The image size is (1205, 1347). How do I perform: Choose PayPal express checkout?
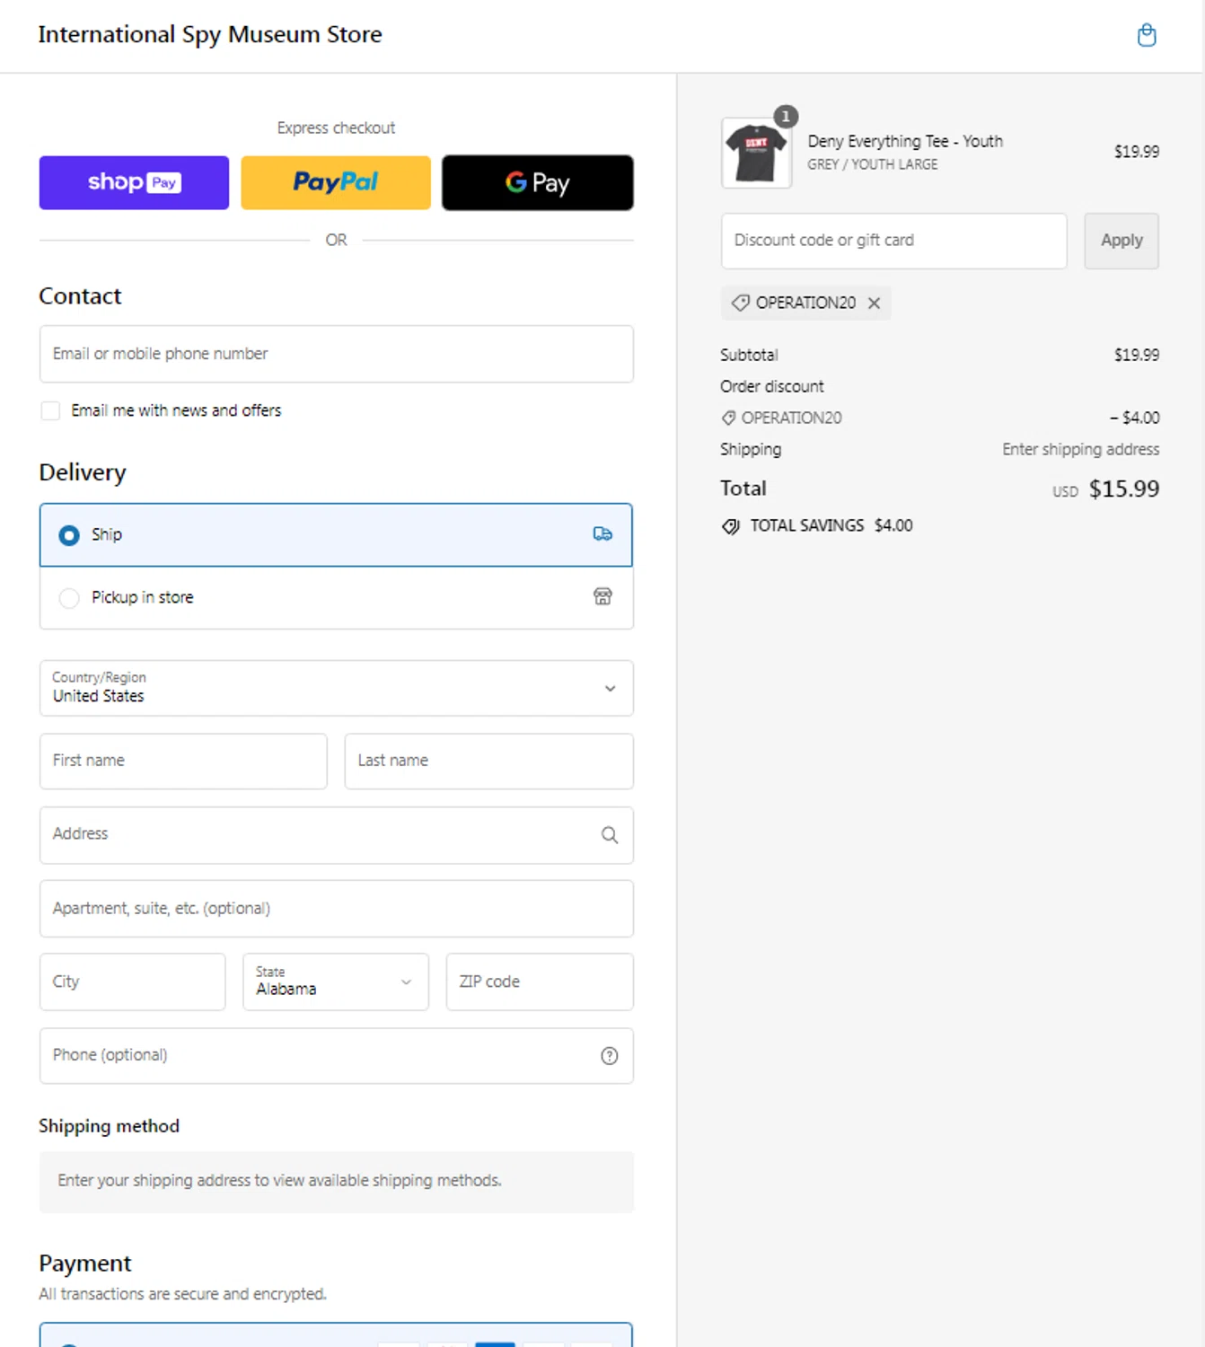pos(336,183)
